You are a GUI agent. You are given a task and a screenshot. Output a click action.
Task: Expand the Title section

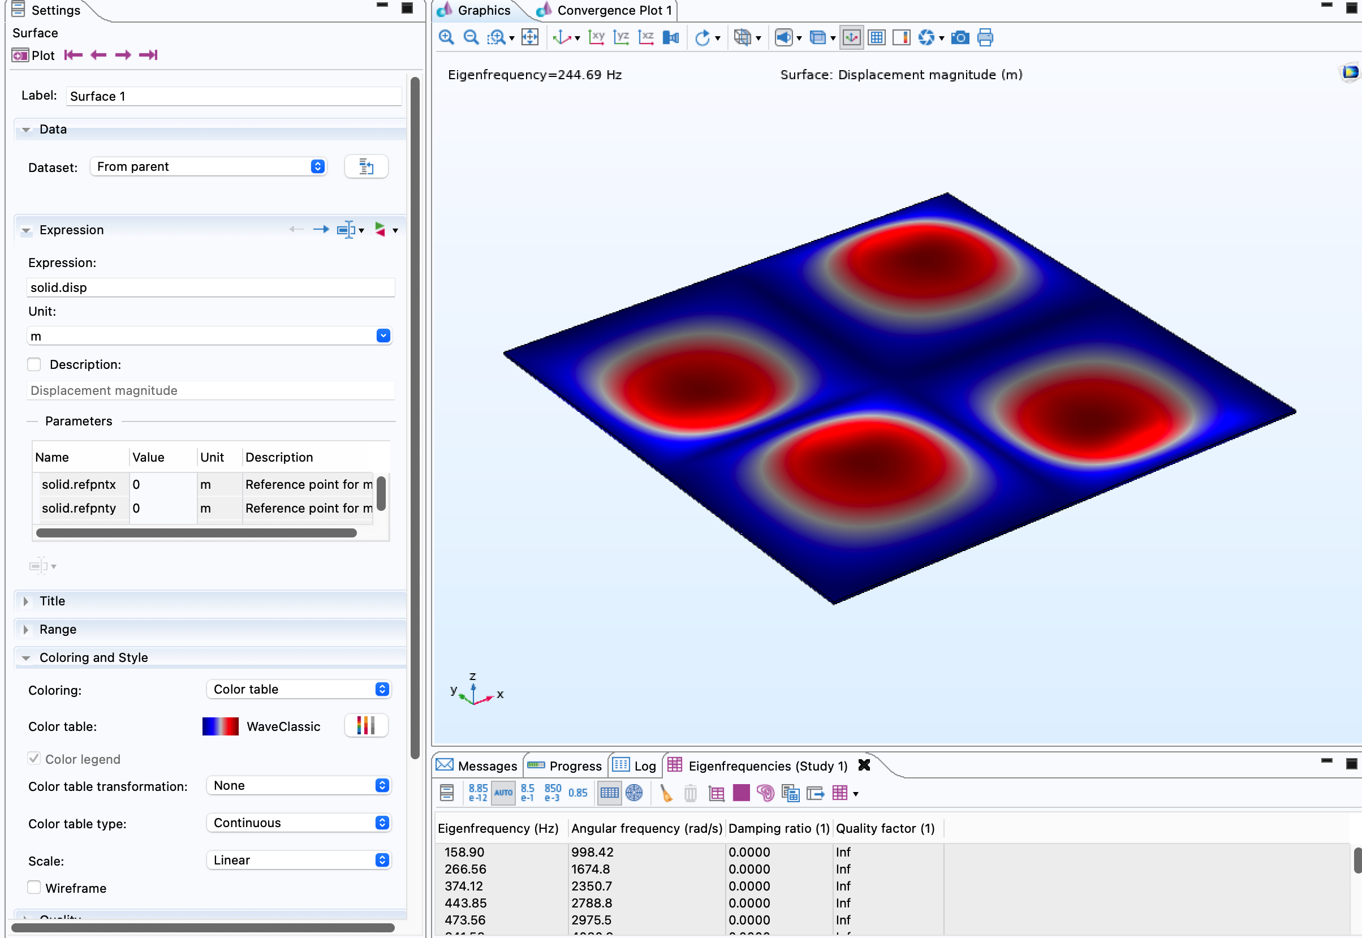pos(26,601)
